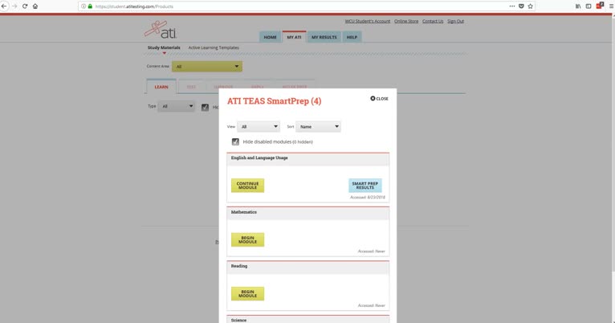615x323 pixels.
Task: Open the HELP tab
Action: click(352, 37)
